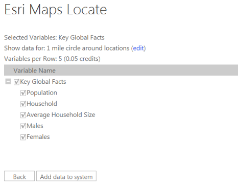Click 'Selected Variables: Key Global Facts' text
The width and height of the screenshot is (238, 188).
point(54,38)
